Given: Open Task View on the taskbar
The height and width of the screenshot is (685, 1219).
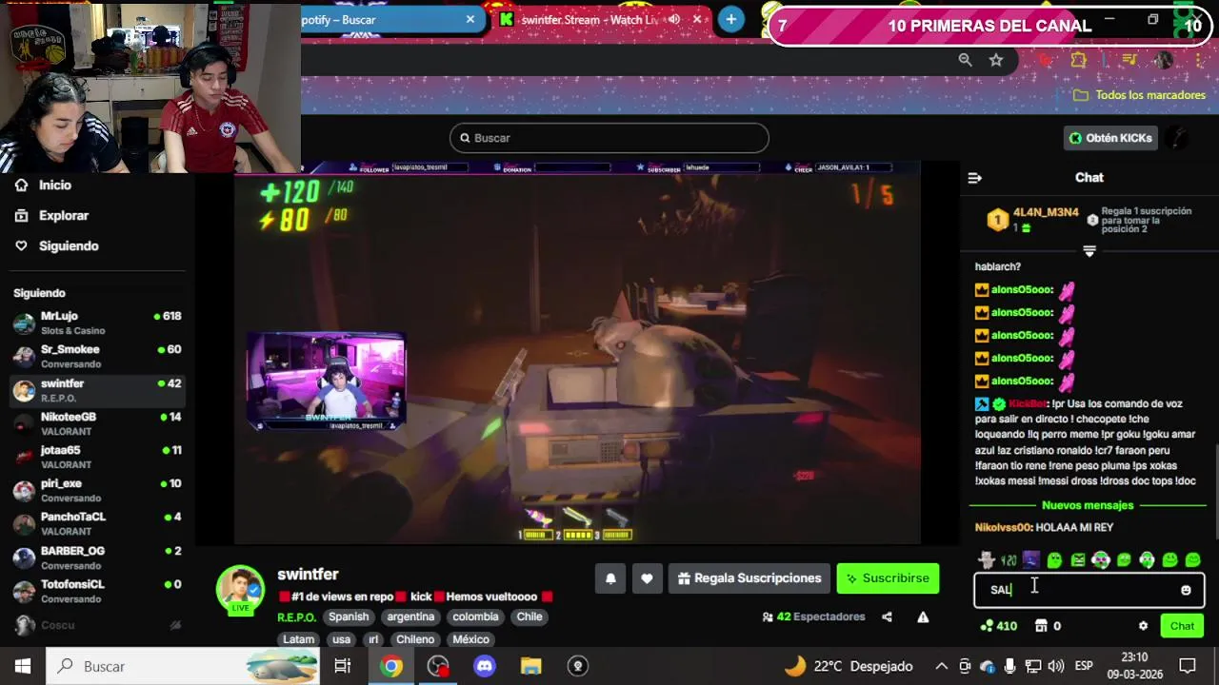Looking at the screenshot, I should click(x=343, y=666).
